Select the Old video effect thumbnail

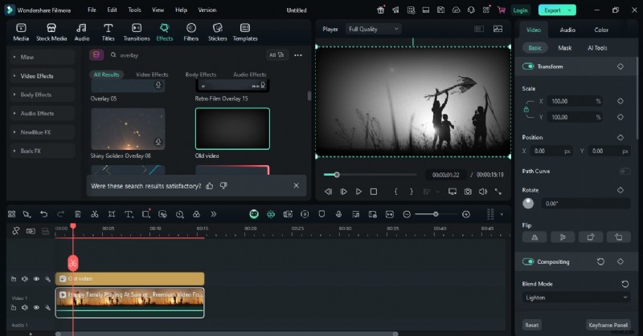tap(232, 128)
